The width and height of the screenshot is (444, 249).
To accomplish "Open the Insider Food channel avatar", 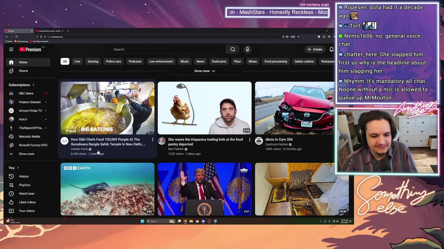I will pos(65,141).
